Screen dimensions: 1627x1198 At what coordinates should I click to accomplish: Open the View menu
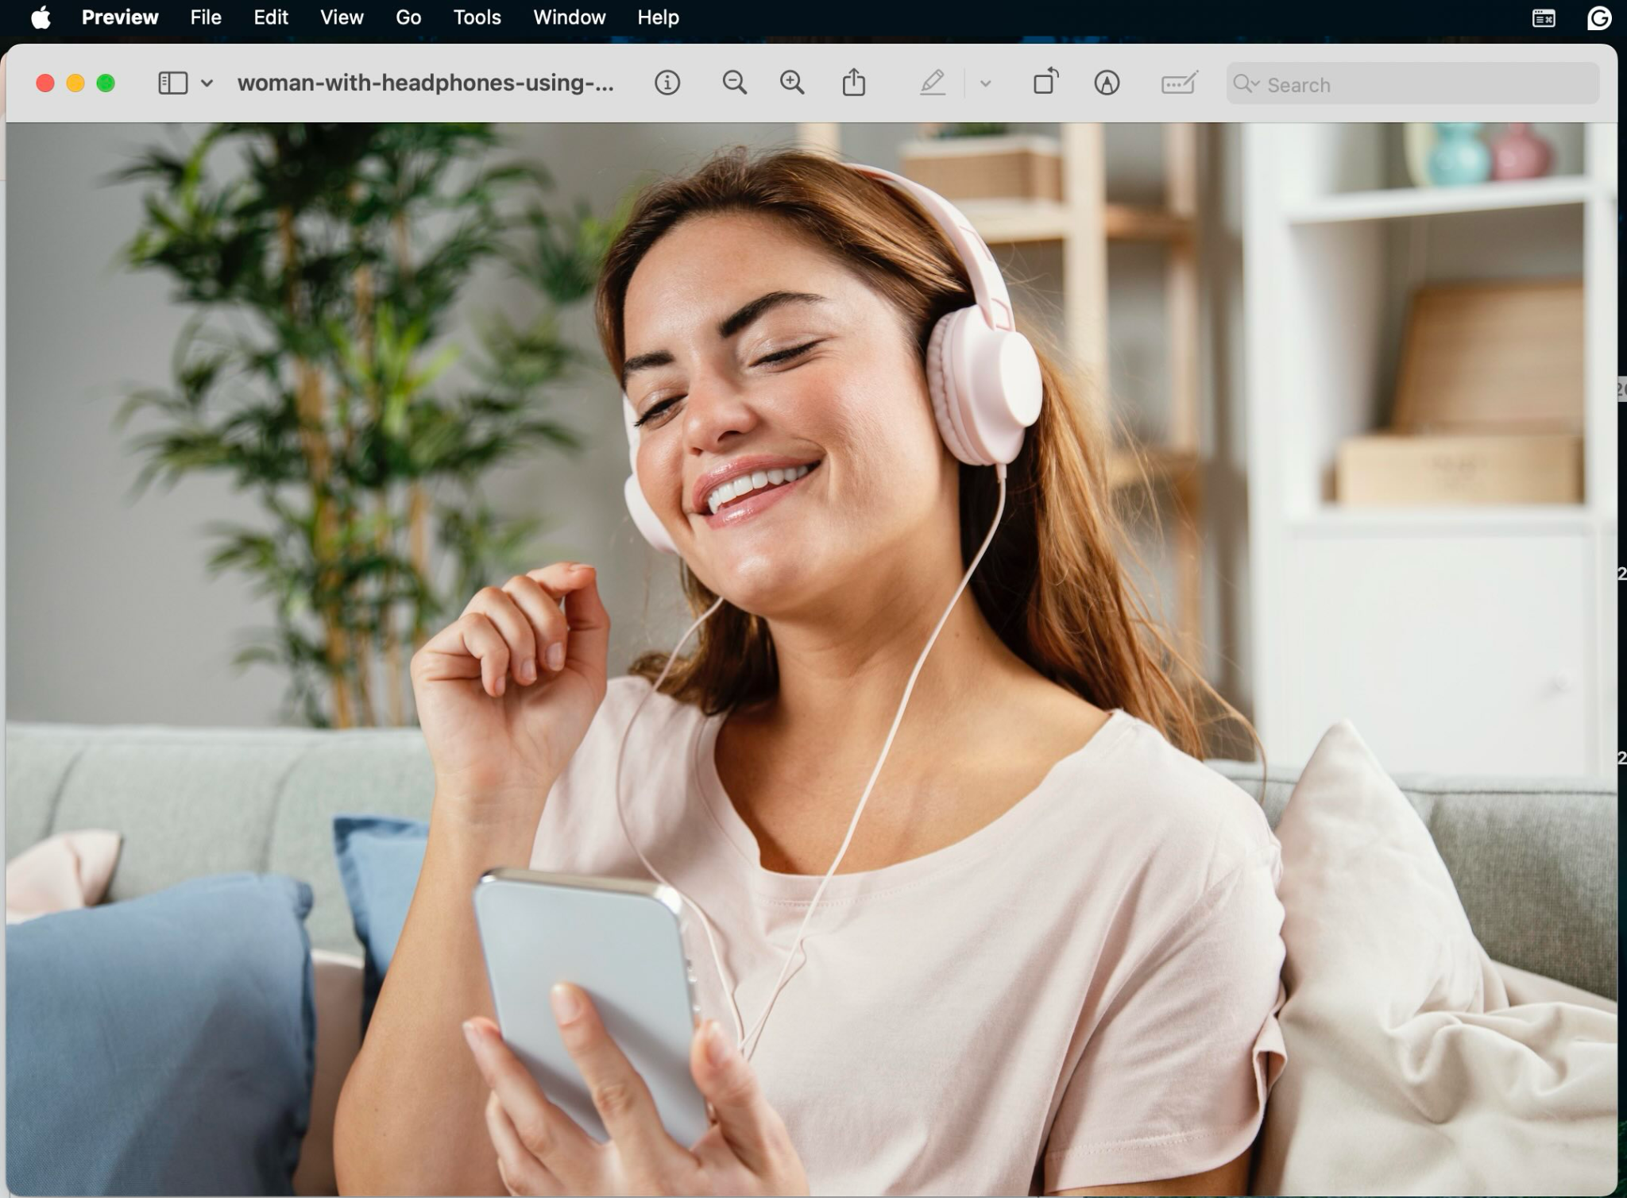click(x=342, y=17)
